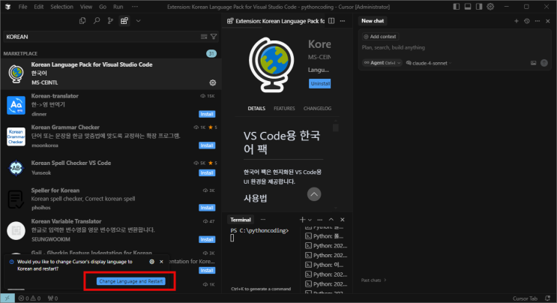Viewport: 557px width, 303px height.
Task: Expand the overflow menu ellipsis in menu bar
Action: pyautogui.click(x=135, y=7)
